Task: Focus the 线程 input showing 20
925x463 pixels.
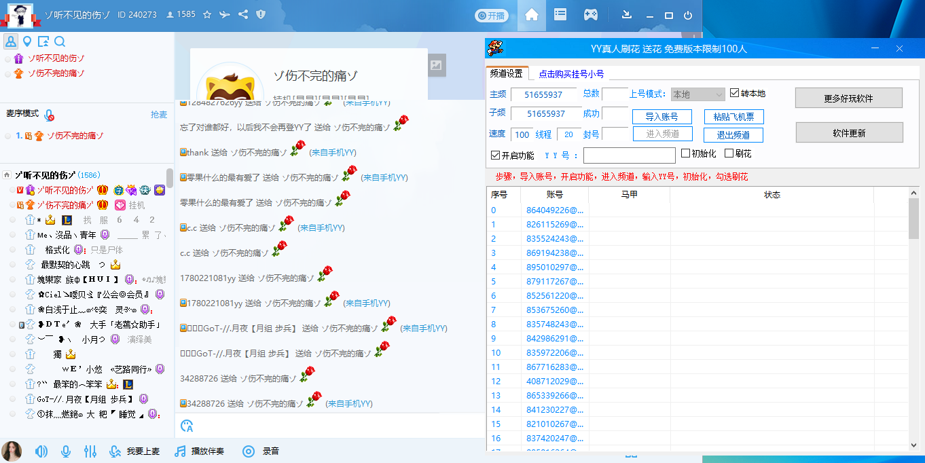Action: pyautogui.click(x=569, y=134)
